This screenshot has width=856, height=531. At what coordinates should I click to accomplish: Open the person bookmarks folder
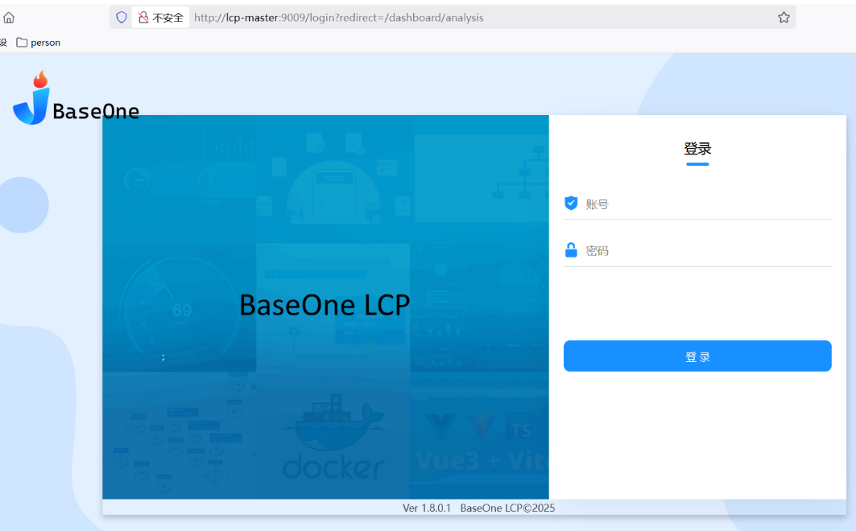pos(38,43)
